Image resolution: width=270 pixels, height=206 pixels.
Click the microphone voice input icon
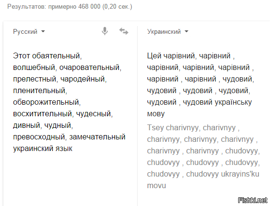(x=105, y=31)
